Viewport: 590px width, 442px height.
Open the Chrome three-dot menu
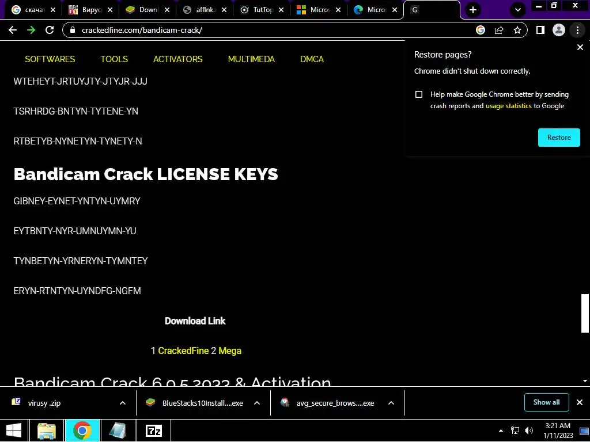pos(577,30)
